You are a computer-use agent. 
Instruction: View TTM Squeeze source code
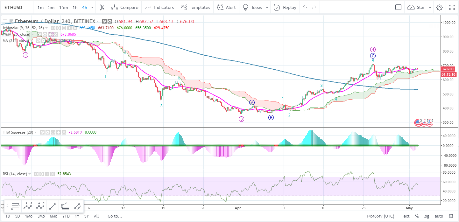click(53, 132)
